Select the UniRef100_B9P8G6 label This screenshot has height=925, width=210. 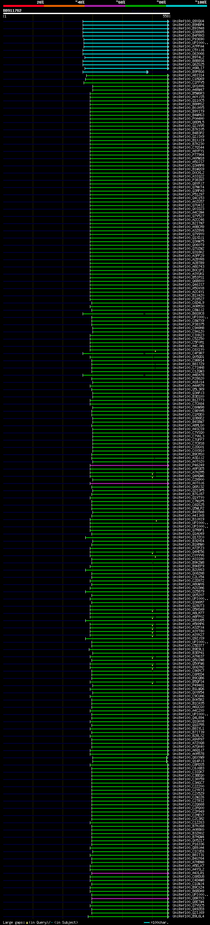point(188,72)
